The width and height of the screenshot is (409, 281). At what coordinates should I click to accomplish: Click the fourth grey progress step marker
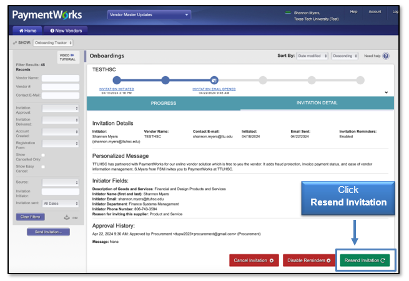[x=263, y=80]
